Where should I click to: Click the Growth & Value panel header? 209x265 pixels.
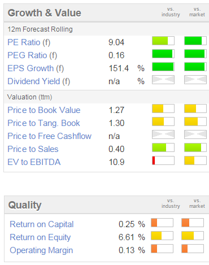(106, 13)
